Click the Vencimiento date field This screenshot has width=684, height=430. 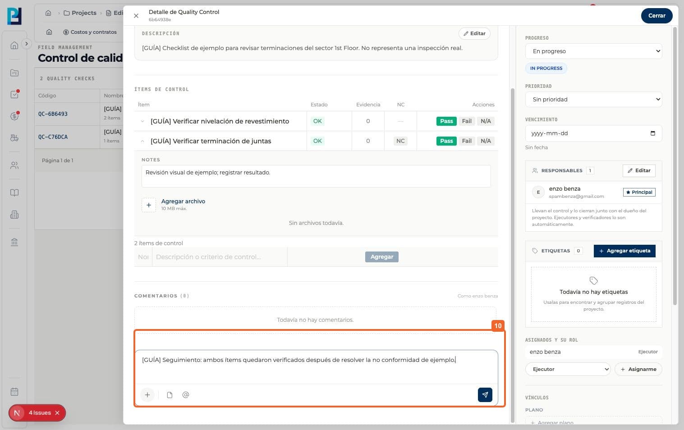(593, 133)
